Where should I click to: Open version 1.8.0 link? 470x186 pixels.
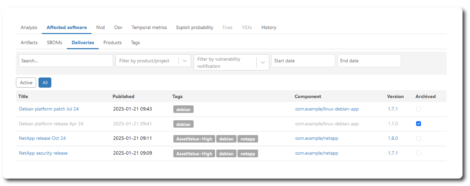pos(393,138)
